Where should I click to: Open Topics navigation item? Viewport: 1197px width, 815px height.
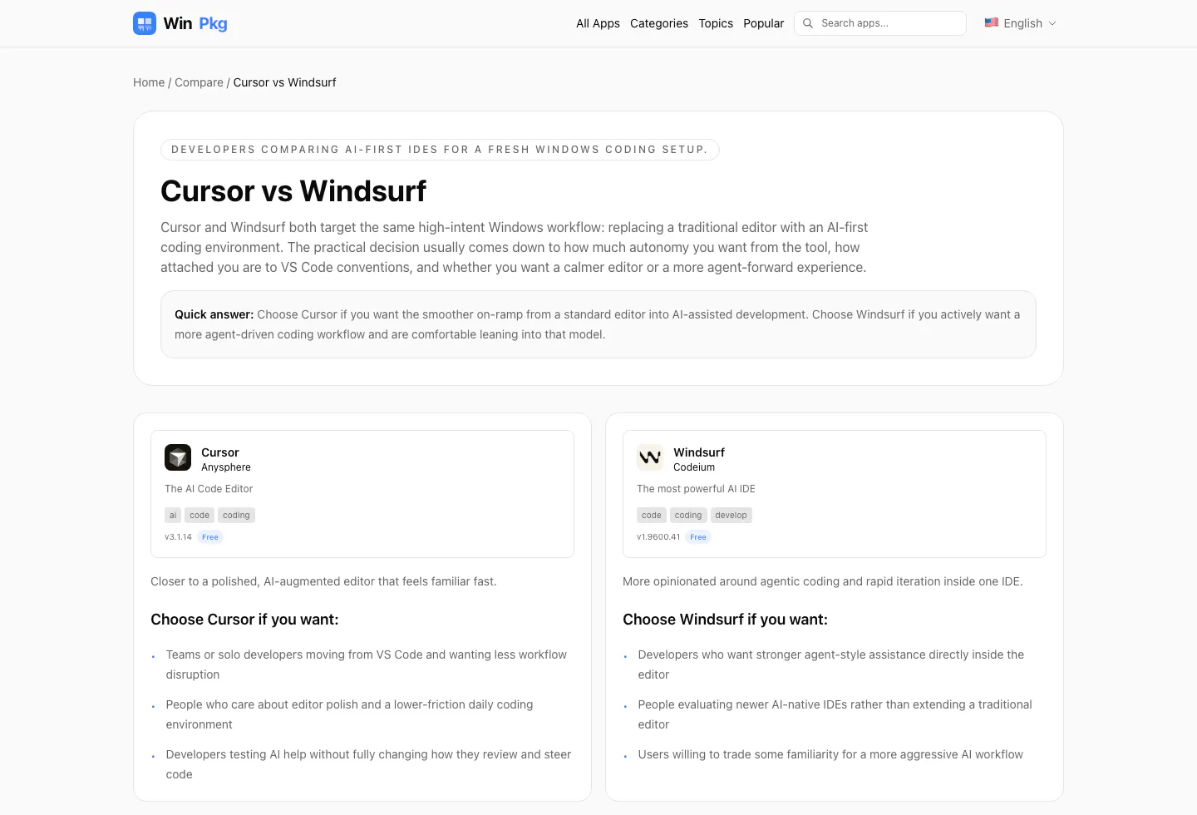point(716,23)
